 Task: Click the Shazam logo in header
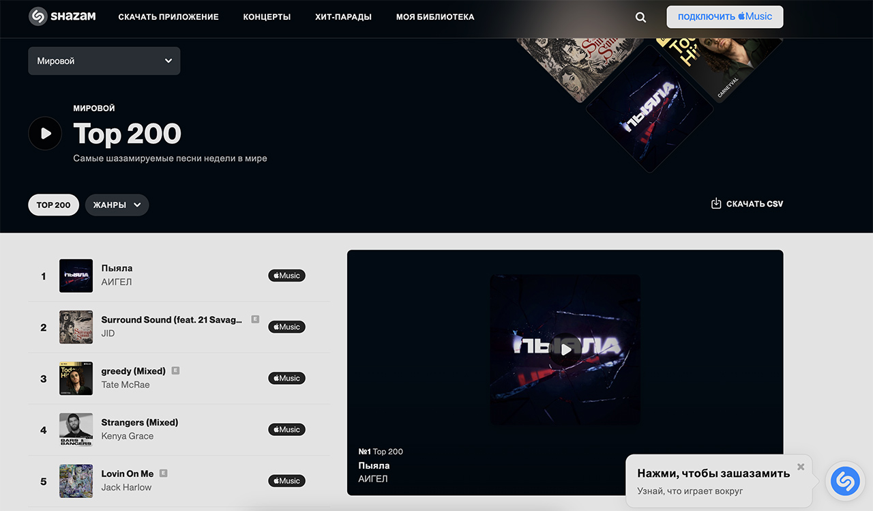[x=62, y=16]
